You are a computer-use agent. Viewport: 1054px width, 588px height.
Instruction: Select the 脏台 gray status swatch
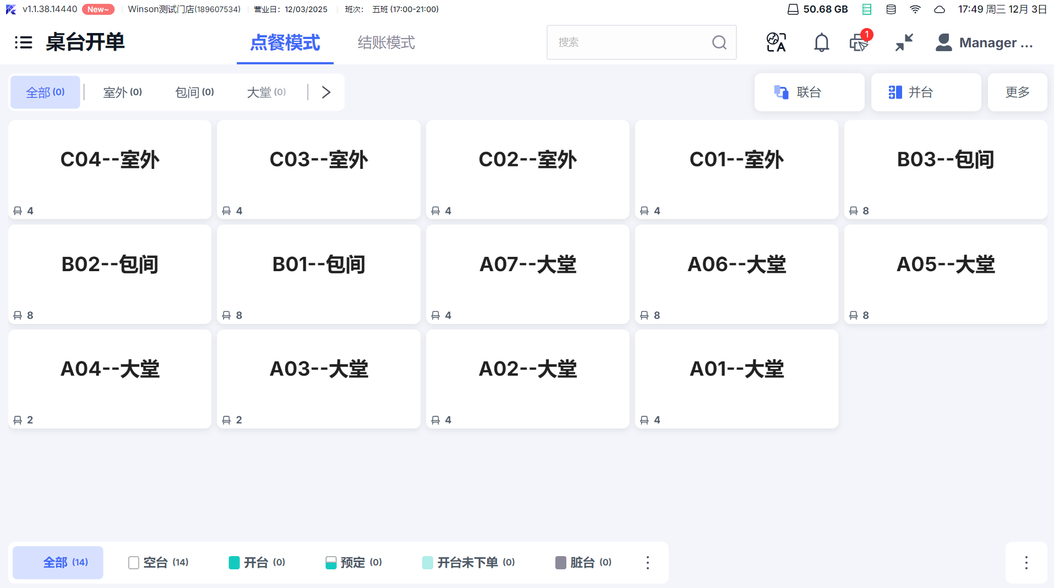[561, 562]
